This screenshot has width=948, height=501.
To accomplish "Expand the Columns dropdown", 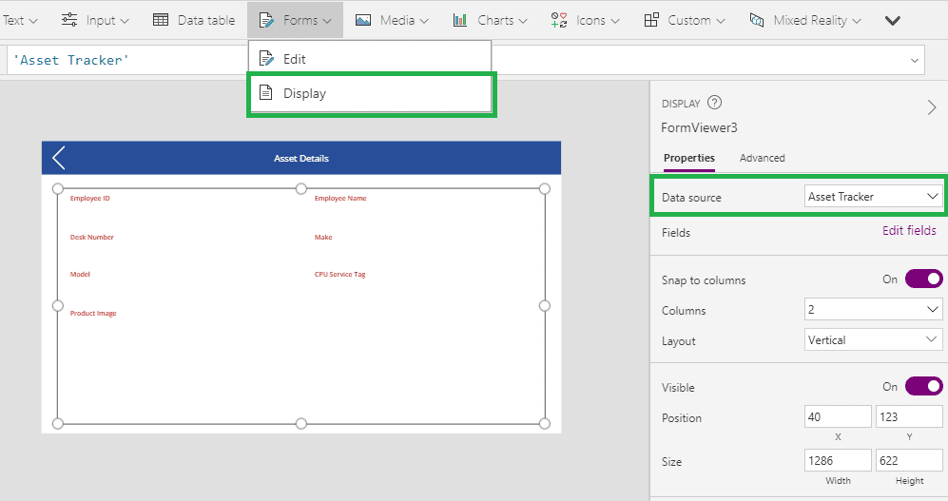I will 873,310.
